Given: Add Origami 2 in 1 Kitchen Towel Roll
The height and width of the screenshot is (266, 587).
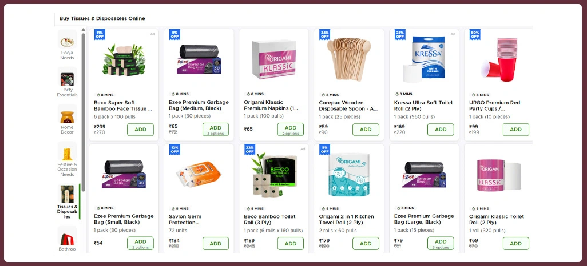Looking at the screenshot, I should click(x=366, y=244).
